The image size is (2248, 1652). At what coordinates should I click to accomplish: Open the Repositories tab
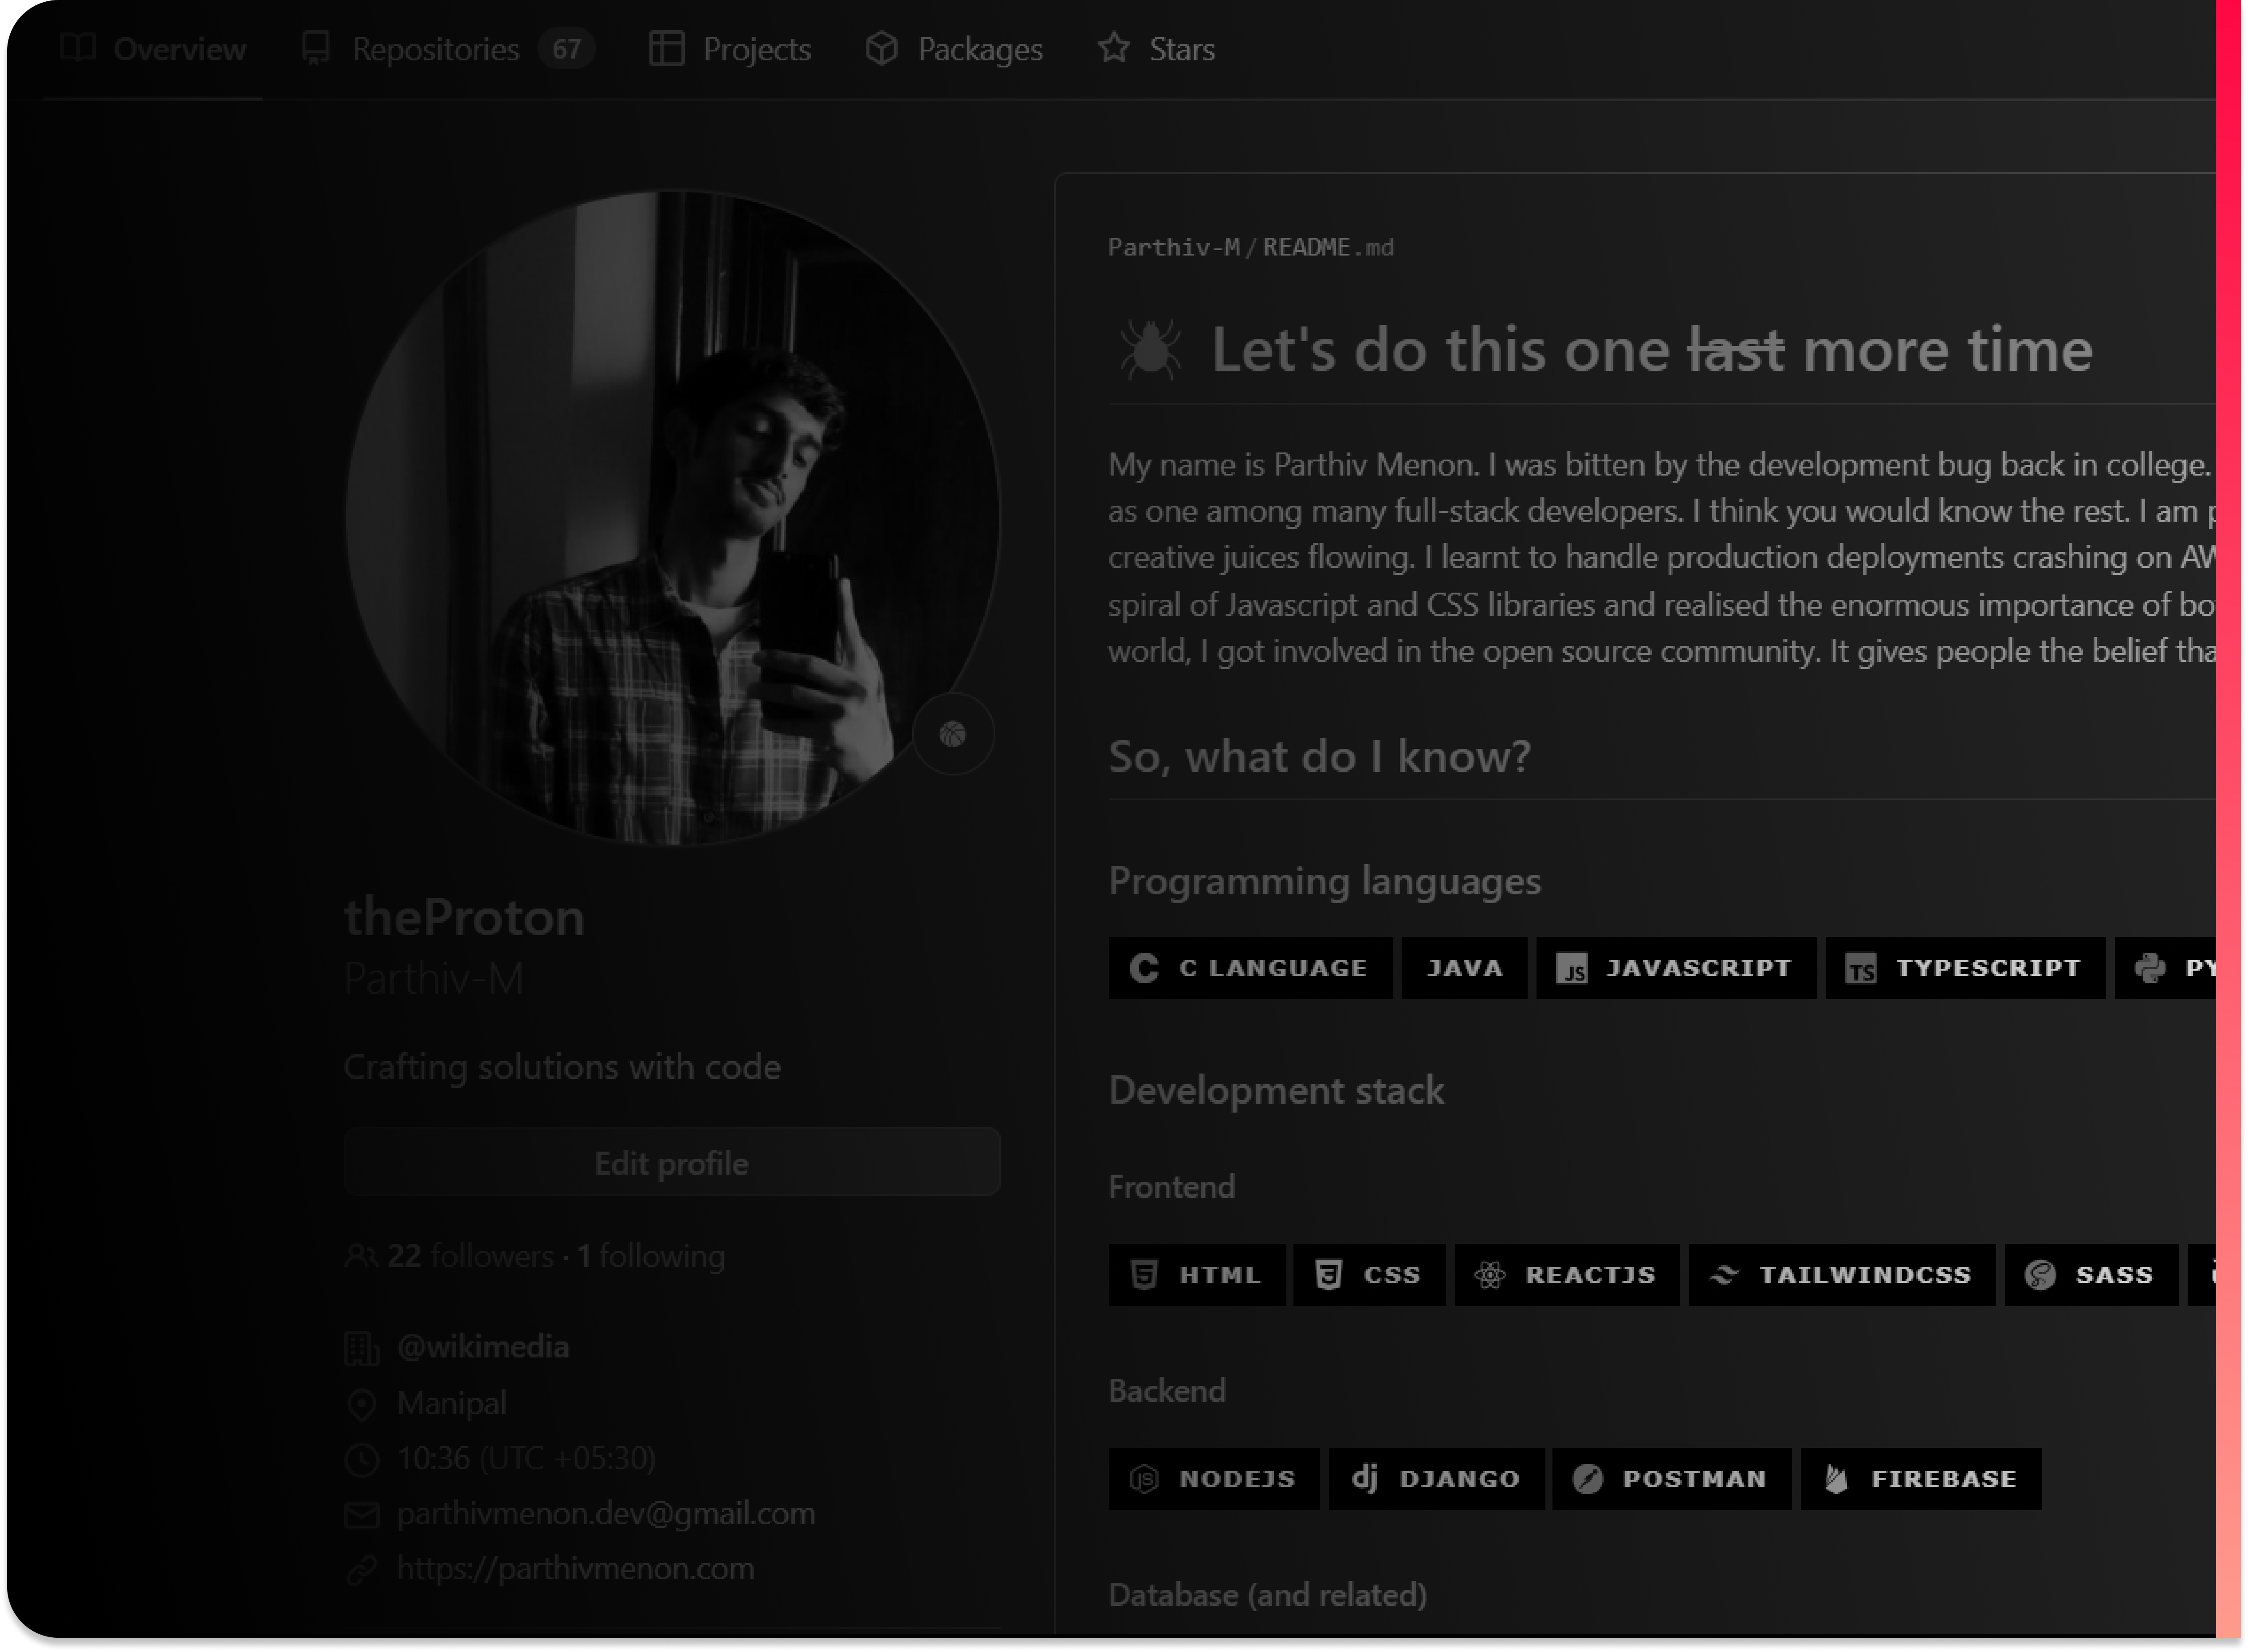pyautogui.click(x=436, y=49)
